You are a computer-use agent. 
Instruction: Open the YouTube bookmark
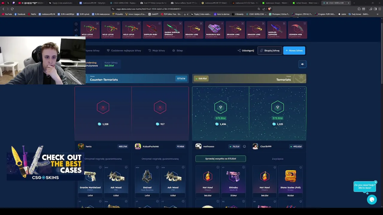(x=7, y=14)
